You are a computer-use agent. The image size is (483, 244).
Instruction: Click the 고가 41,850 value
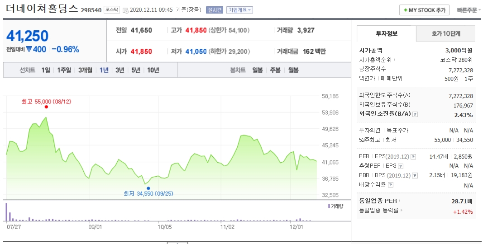click(x=196, y=30)
